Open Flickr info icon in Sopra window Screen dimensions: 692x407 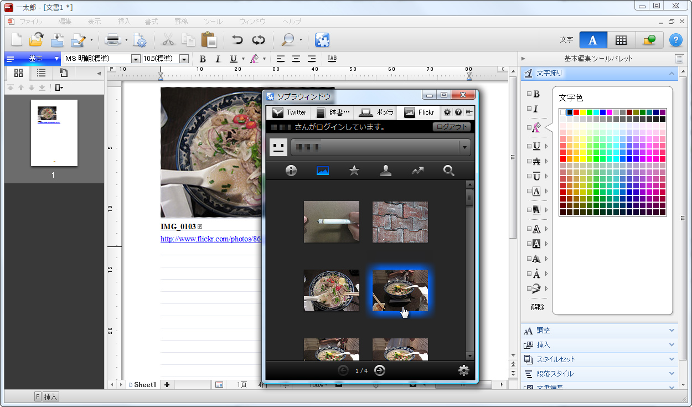pyautogui.click(x=291, y=171)
